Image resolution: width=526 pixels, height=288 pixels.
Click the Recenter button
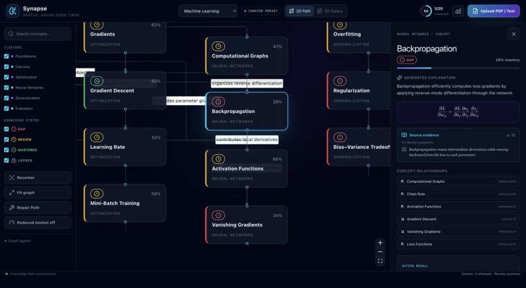tap(38, 178)
